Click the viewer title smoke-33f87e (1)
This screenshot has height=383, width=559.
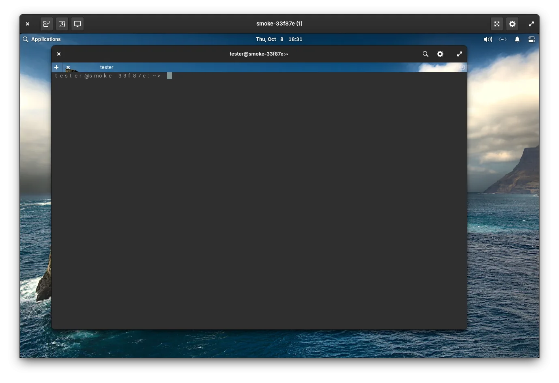point(279,24)
